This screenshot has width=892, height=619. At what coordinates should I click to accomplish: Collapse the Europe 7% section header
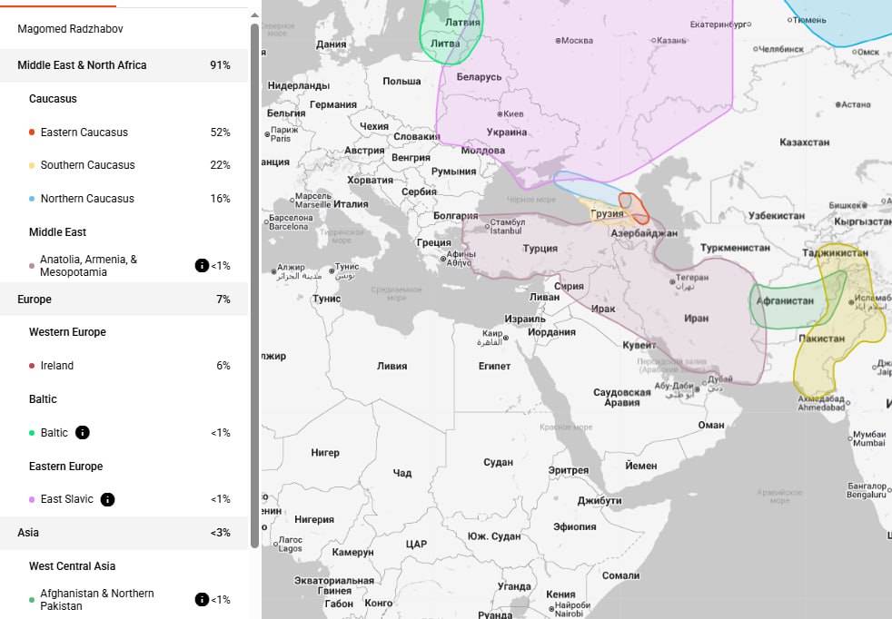(124, 299)
